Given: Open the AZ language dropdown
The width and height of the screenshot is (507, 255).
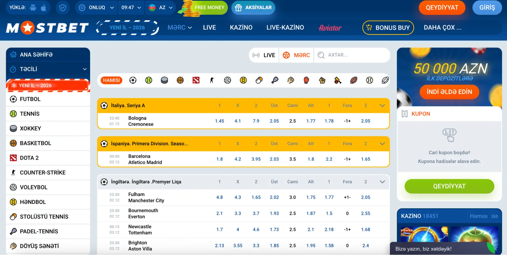Looking at the screenshot, I should click(161, 8).
